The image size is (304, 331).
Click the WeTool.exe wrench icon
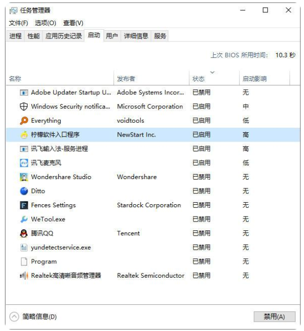[x=24, y=220]
